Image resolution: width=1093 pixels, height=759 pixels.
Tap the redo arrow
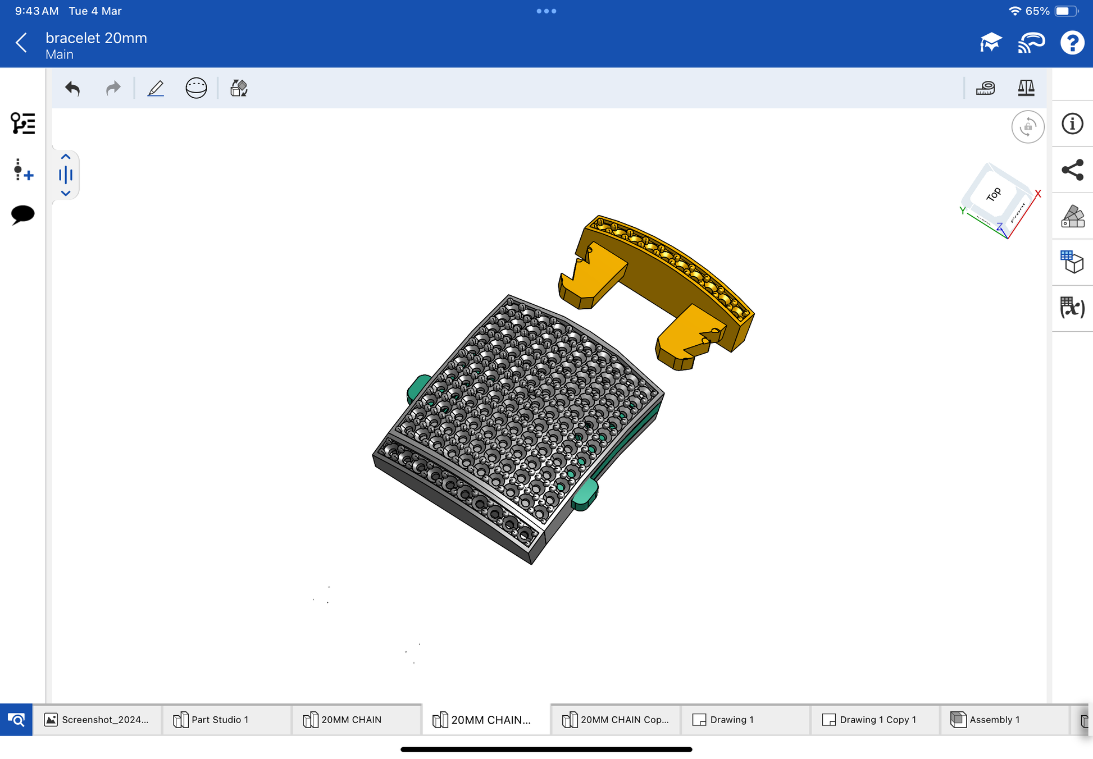tap(113, 88)
